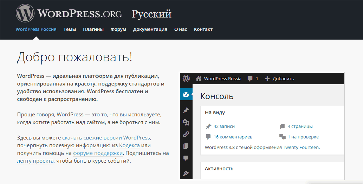Click the Добро пожаловать! heading

74,57
